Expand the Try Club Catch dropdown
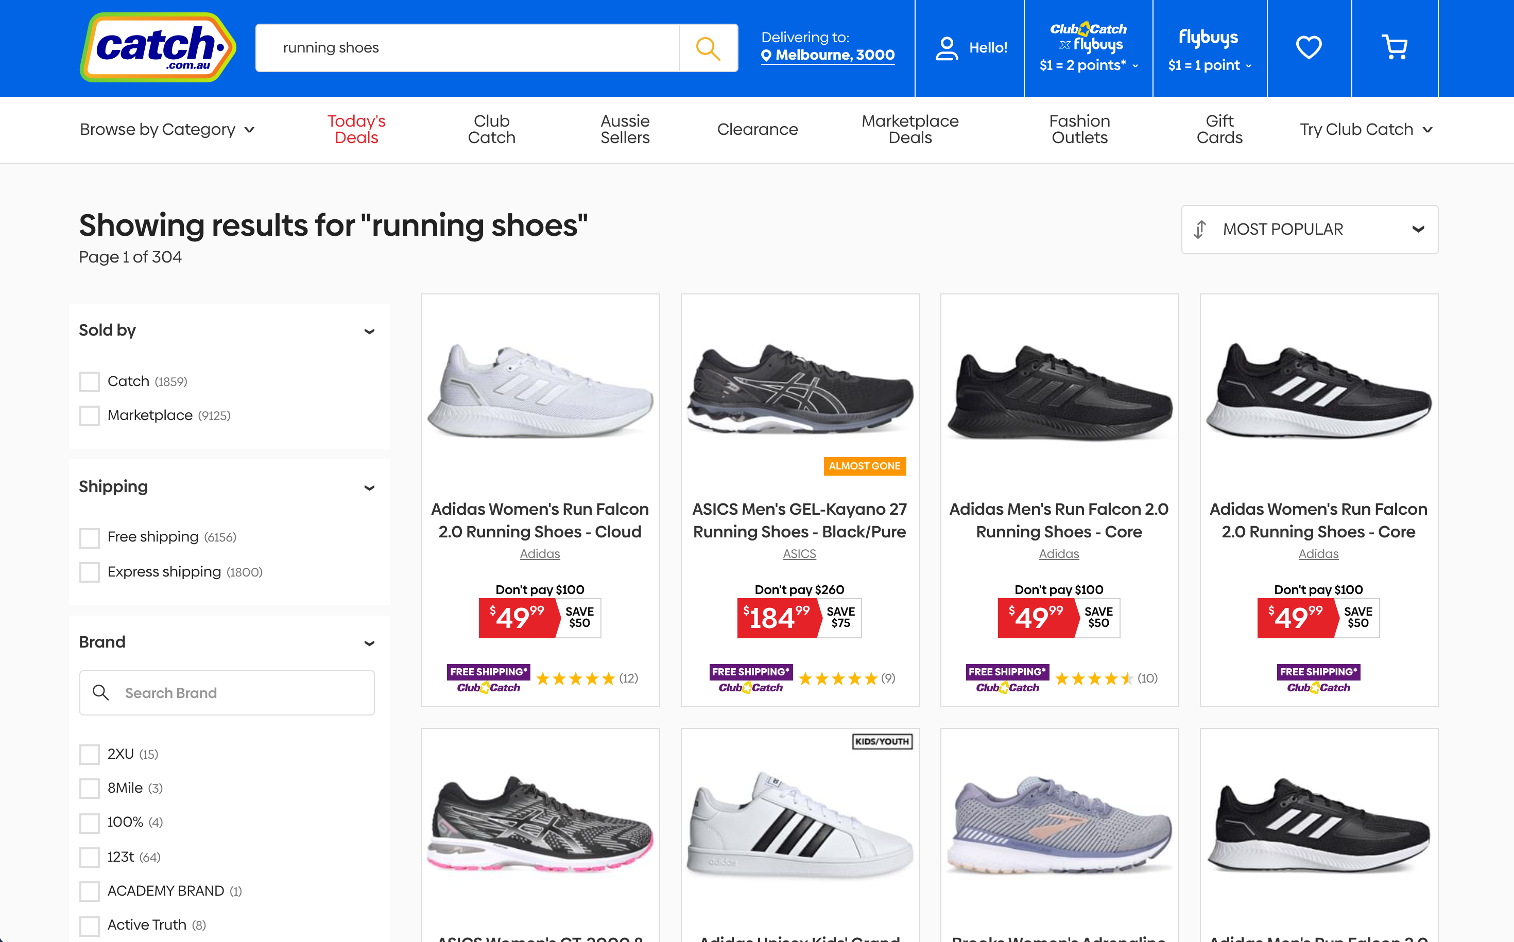This screenshot has height=942, width=1514. [1366, 130]
